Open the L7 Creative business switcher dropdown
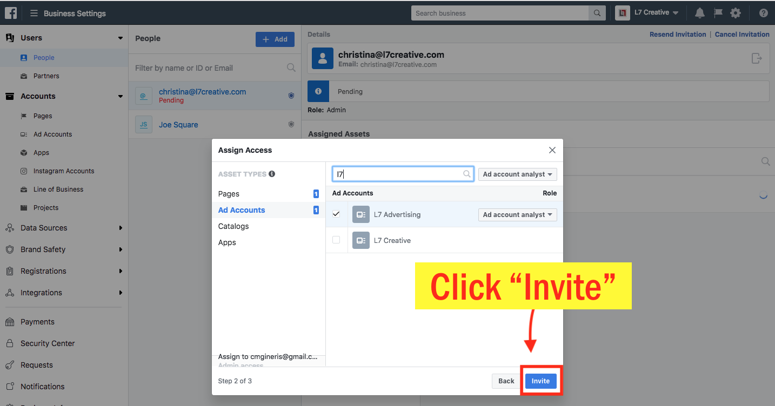The image size is (775, 406). (657, 12)
